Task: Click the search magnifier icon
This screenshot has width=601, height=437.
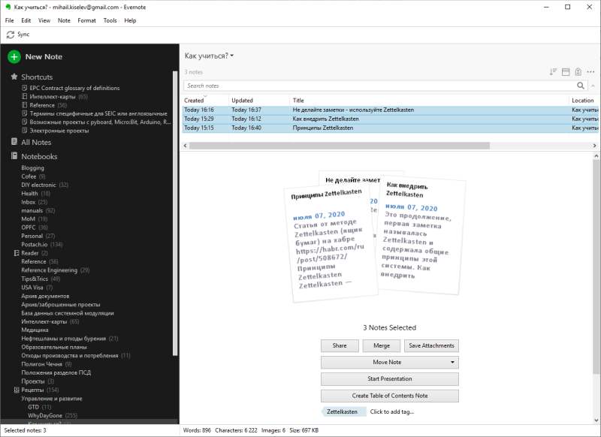Action: 581,86
